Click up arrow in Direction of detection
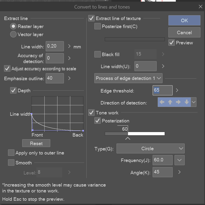Image resolution: width=205 pixels, height=205 pixels. pyautogui.click(x=170, y=102)
